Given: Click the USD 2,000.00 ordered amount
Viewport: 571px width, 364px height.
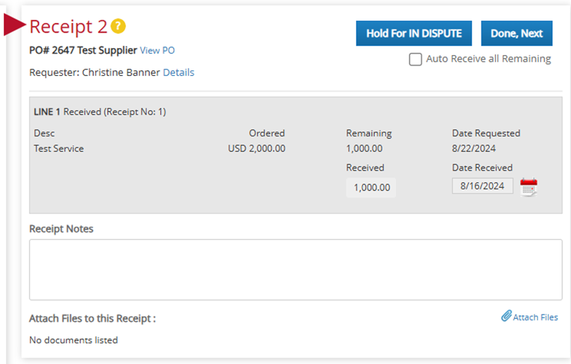Looking at the screenshot, I should click(x=257, y=149).
